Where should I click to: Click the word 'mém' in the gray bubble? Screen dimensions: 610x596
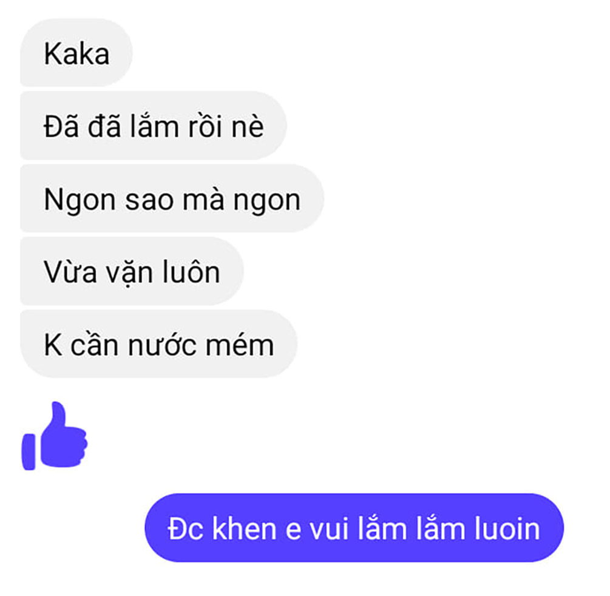240,345
